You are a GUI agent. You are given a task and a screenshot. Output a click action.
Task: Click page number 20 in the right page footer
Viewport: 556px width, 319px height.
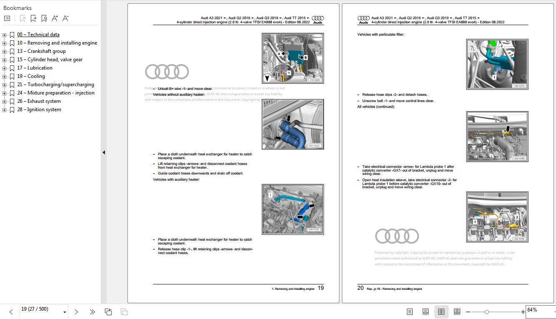point(360,288)
